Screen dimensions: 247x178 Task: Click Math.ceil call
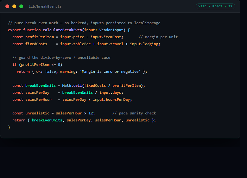click(x=72, y=86)
